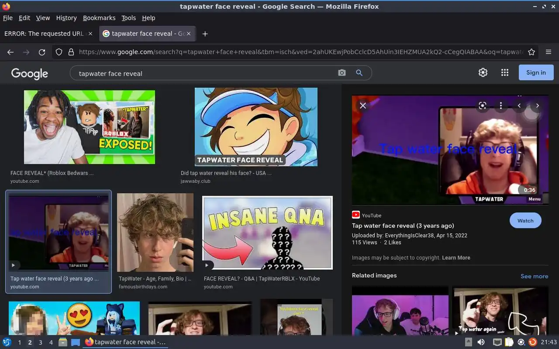Open the clipboard notes tray icon
559x349 pixels.
click(x=509, y=342)
